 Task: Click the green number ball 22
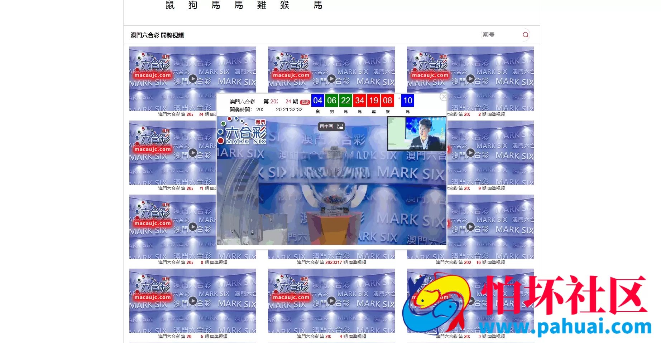click(346, 101)
